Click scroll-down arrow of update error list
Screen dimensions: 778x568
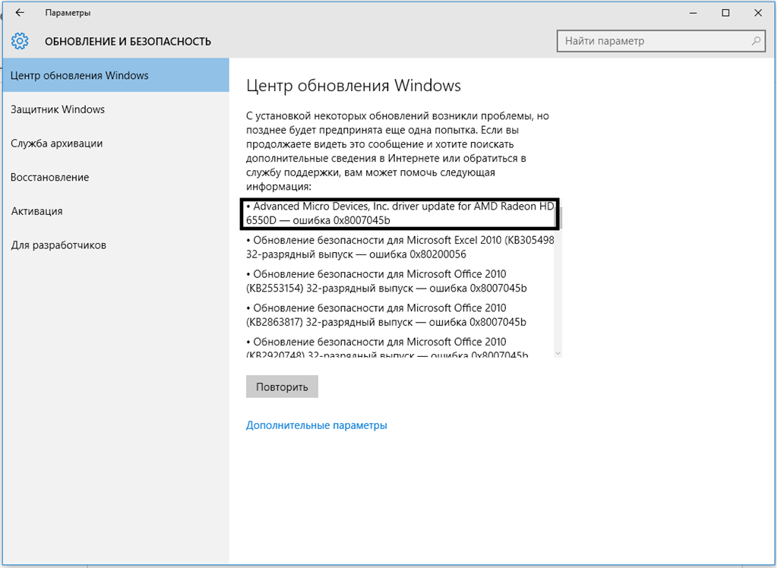pyautogui.click(x=558, y=353)
